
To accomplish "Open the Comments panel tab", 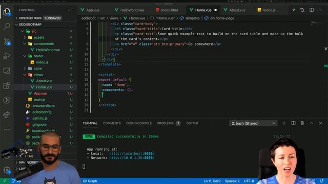I will pos(112,123).
